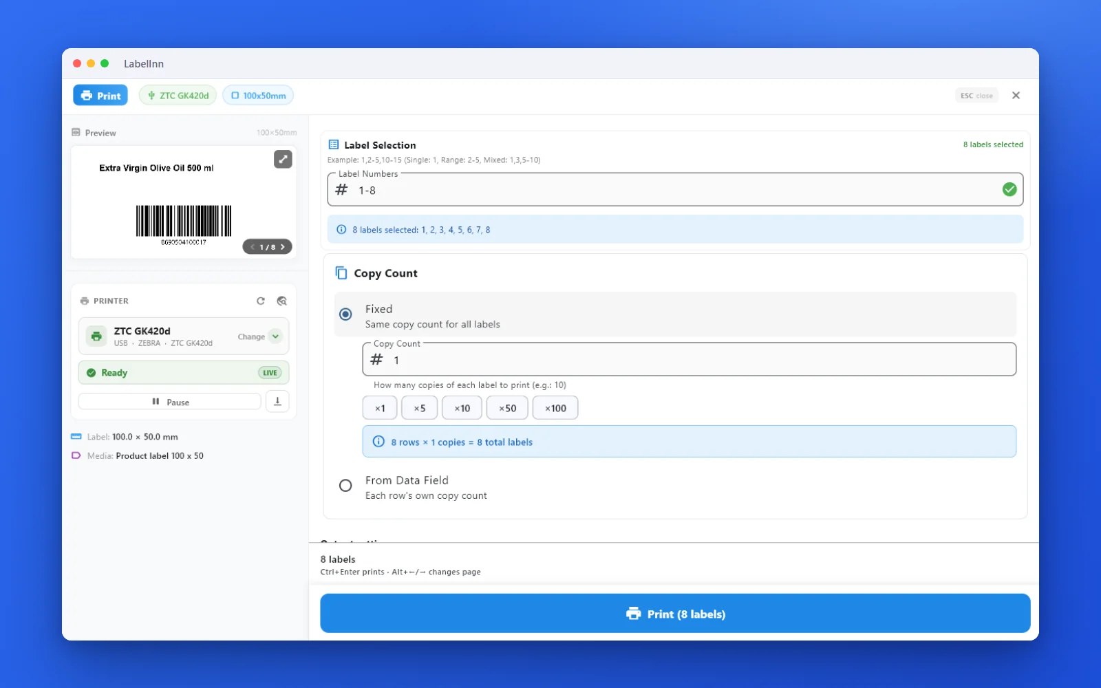
Task: Click the Label Numbers input field
Action: [x=675, y=190]
